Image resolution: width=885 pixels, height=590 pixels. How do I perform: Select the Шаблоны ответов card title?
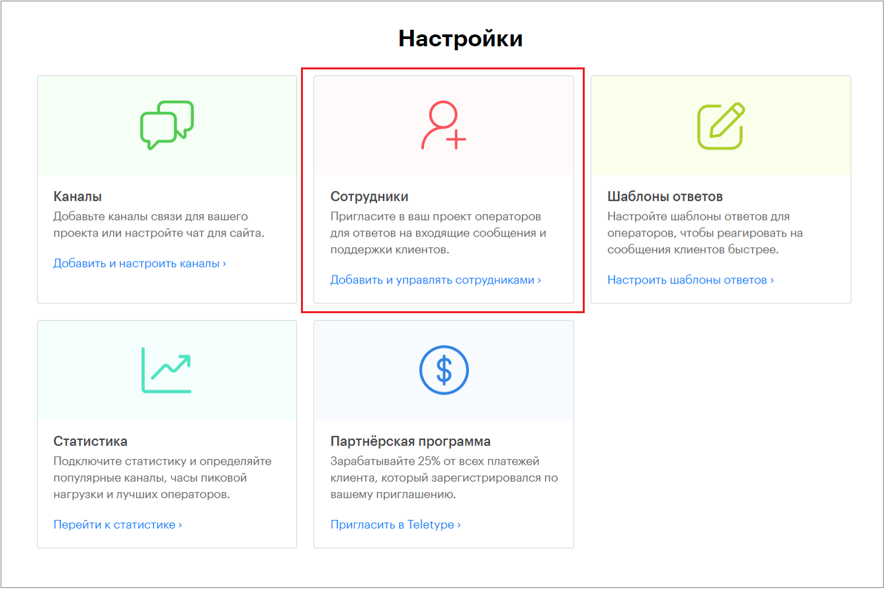(x=665, y=196)
